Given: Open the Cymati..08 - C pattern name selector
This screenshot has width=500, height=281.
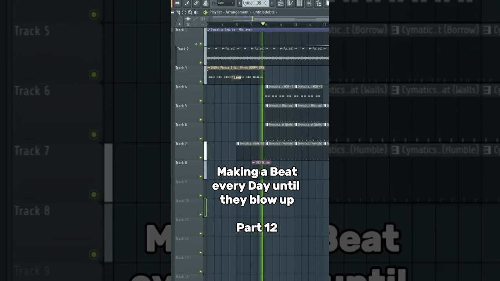Looking at the screenshot, I should click(x=255, y=3).
